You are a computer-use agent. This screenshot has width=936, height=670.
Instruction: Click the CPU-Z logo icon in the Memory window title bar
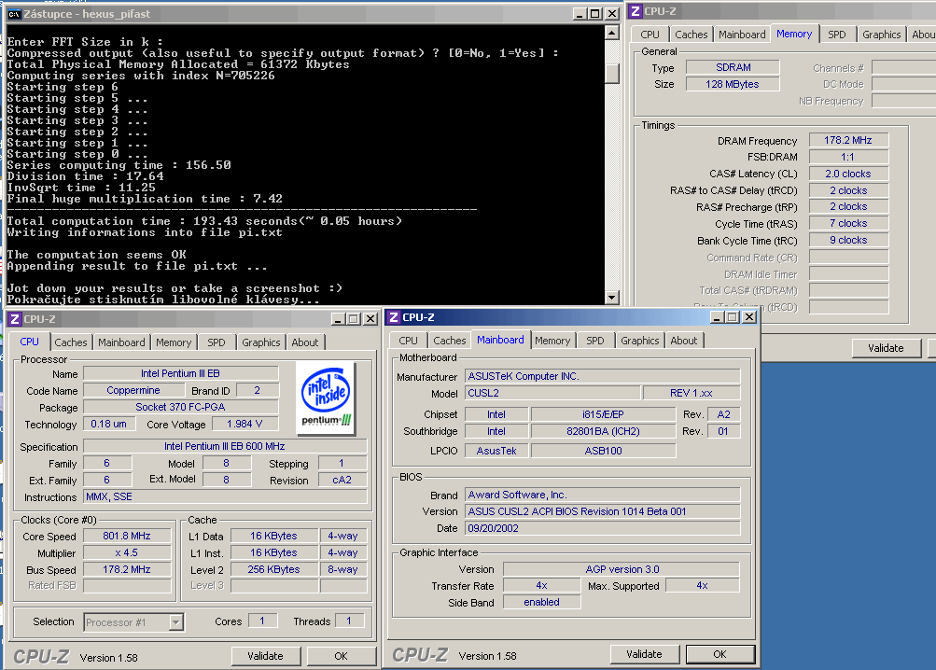tap(636, 11)
